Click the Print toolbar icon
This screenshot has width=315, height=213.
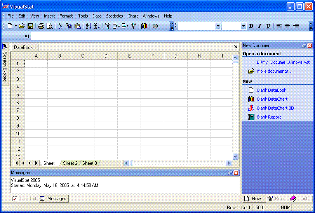pos(41,26)
